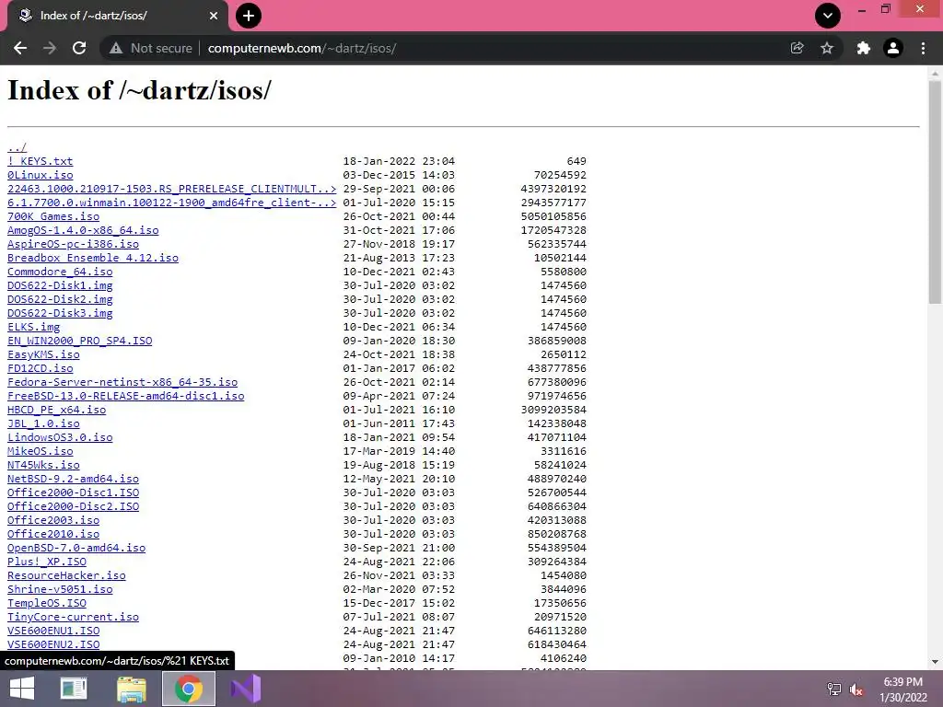Download HBCD_PE_x64.iso
The image size is (943, 707).
[x=56, y=410]
